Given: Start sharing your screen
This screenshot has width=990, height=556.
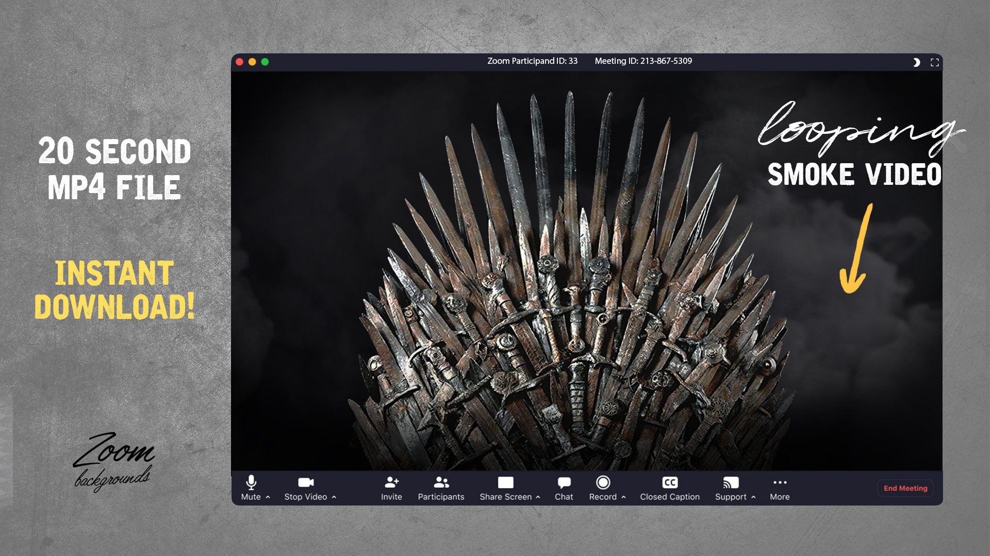Looking at the screenshot, I should [x=505, y=488].
